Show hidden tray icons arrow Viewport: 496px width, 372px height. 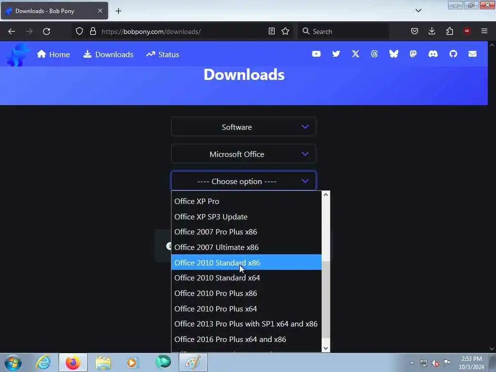(x=412, y=363)
